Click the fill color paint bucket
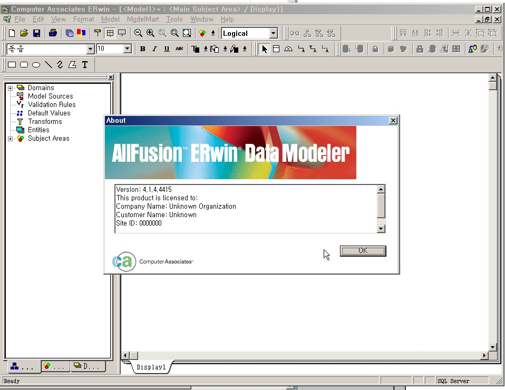The image size is (505, 390). (x=215, y=49)
